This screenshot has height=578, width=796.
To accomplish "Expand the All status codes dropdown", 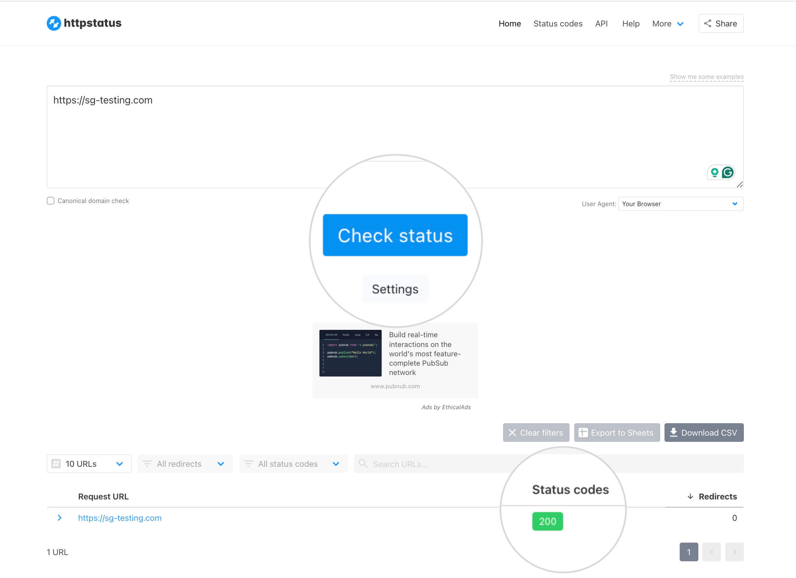I will click(x=291, y=464).
